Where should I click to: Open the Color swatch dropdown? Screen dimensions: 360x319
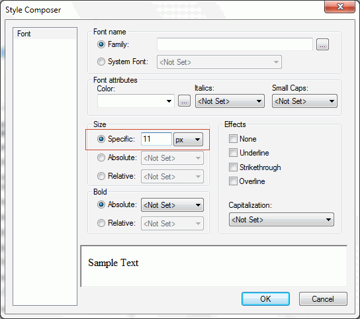[x=136, y=101]
